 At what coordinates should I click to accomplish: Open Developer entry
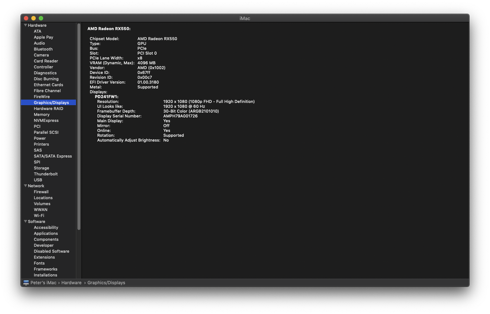(x=44, y=245)
